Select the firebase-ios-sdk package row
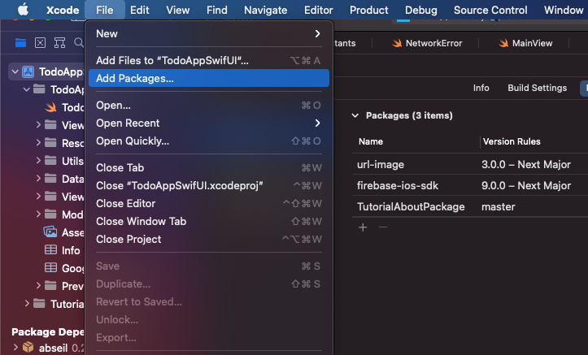 (470, 185)
